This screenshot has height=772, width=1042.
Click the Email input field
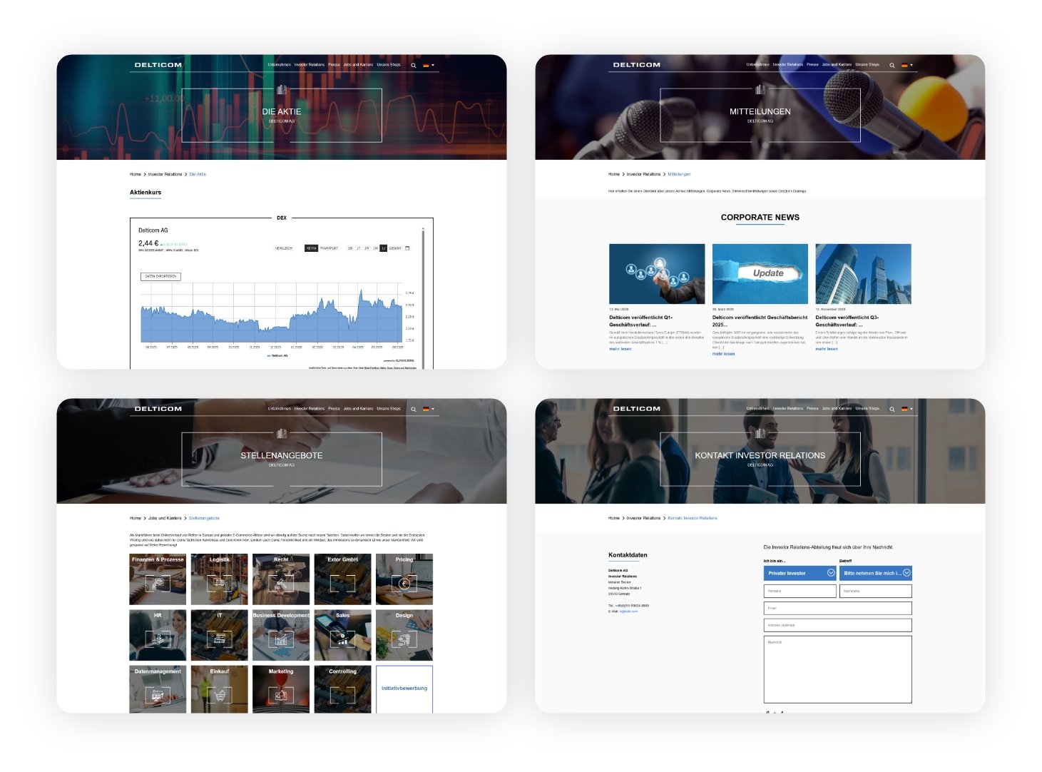[837, 609]
